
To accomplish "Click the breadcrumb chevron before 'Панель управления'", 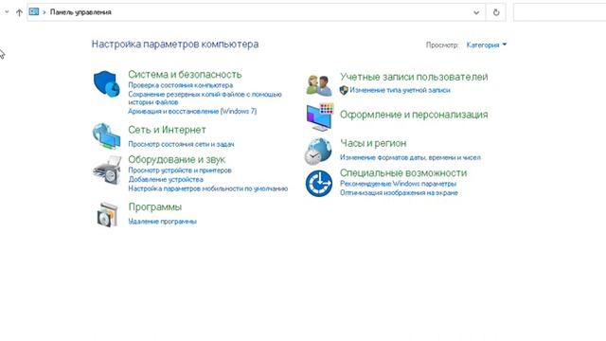I will (x=45, y=12).
